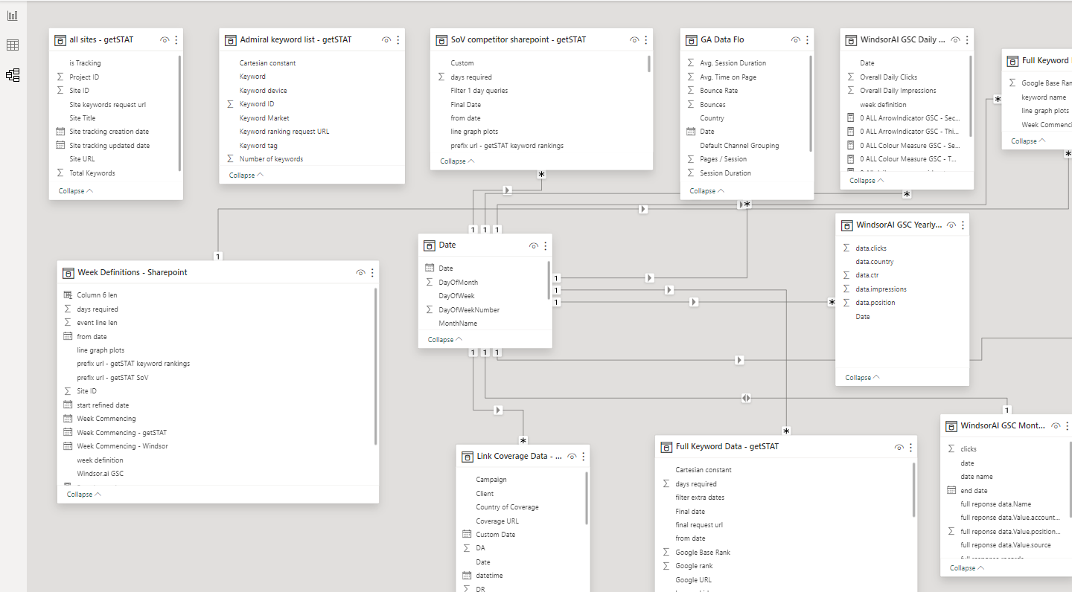
Task: Toggle visibility of SoV competitor sharepoint table
Action: coord(634,40)
